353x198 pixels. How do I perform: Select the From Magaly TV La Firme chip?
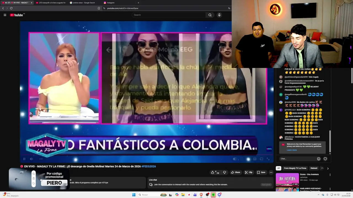coord(295,168)
